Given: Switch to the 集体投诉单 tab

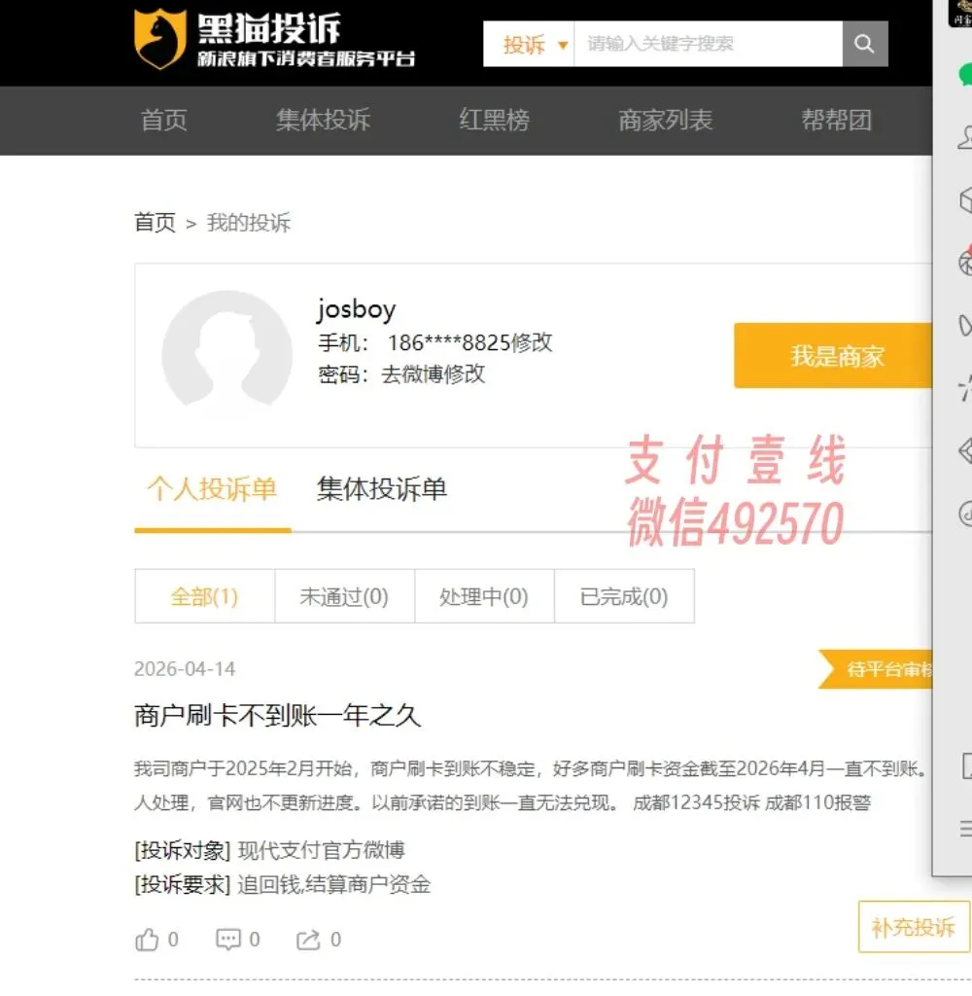Looking at the screenshot, I should click(x=382, y=489).
